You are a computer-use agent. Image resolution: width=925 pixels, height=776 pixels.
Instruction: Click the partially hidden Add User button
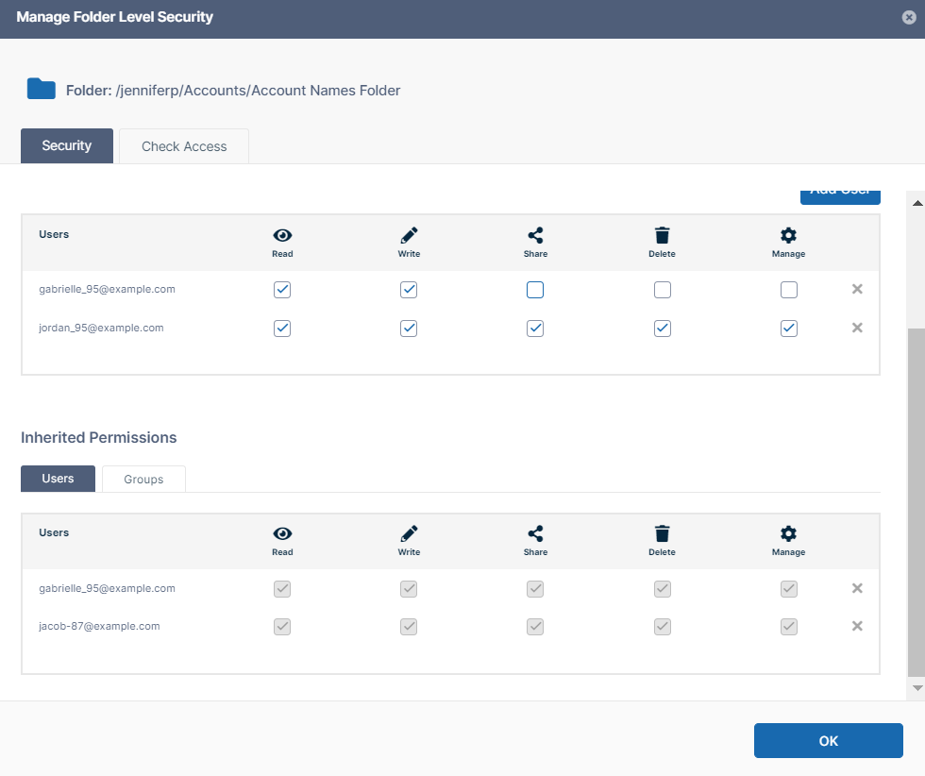(840, 195)
